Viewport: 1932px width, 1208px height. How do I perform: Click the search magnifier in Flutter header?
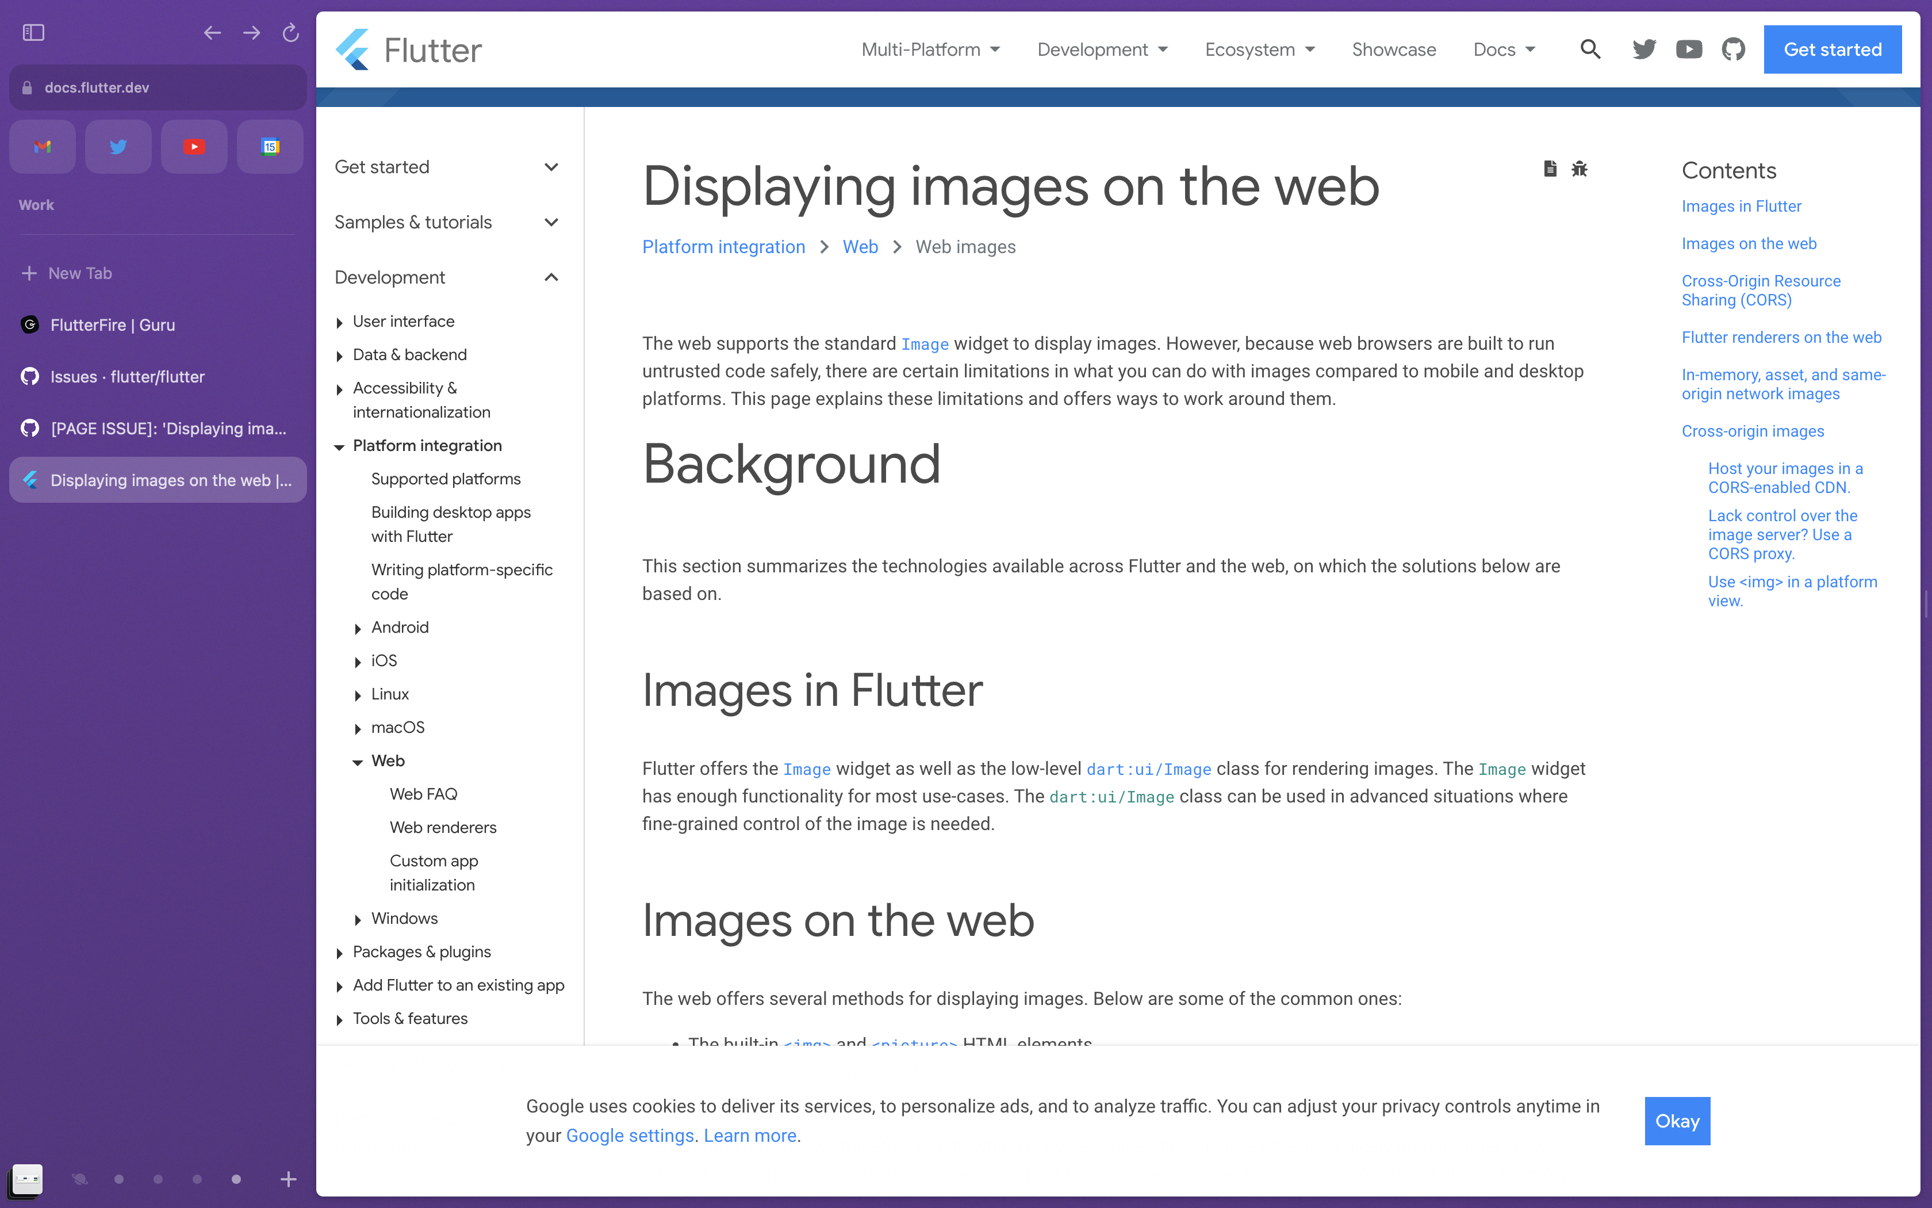1590,49
